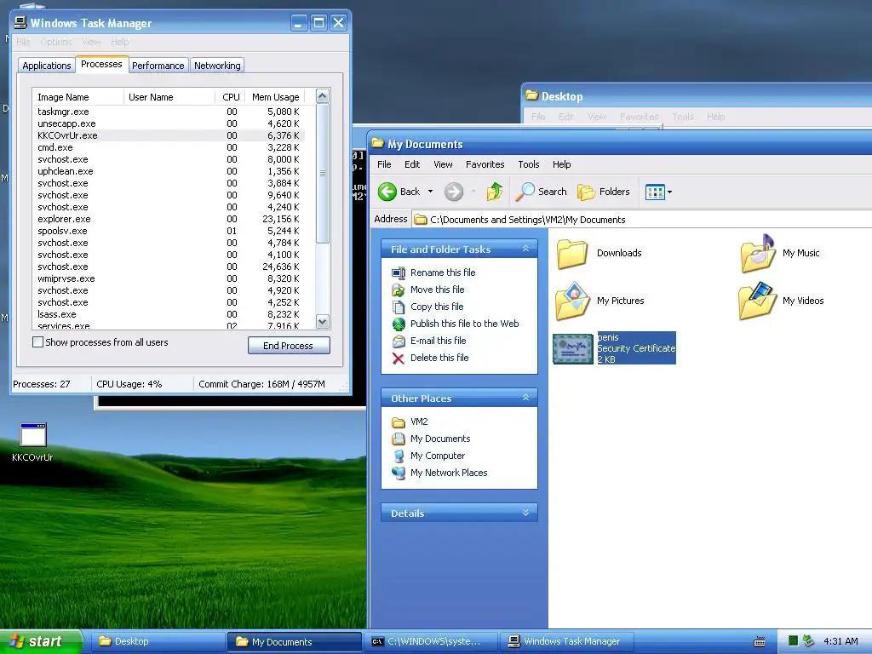Switch to C:\WINDOWS\system command prompt taskbar button
The height and width of the screenshot is (654, 872).
[432, 642]
